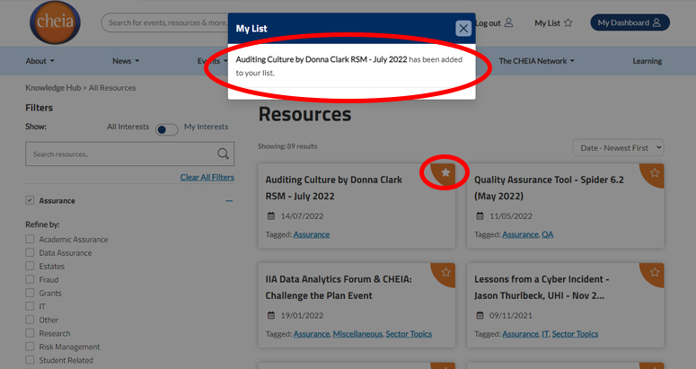Focus the site search bar in header
This screenshot has width=696, height=369.
pyautogui.click(x=165, y=22)
